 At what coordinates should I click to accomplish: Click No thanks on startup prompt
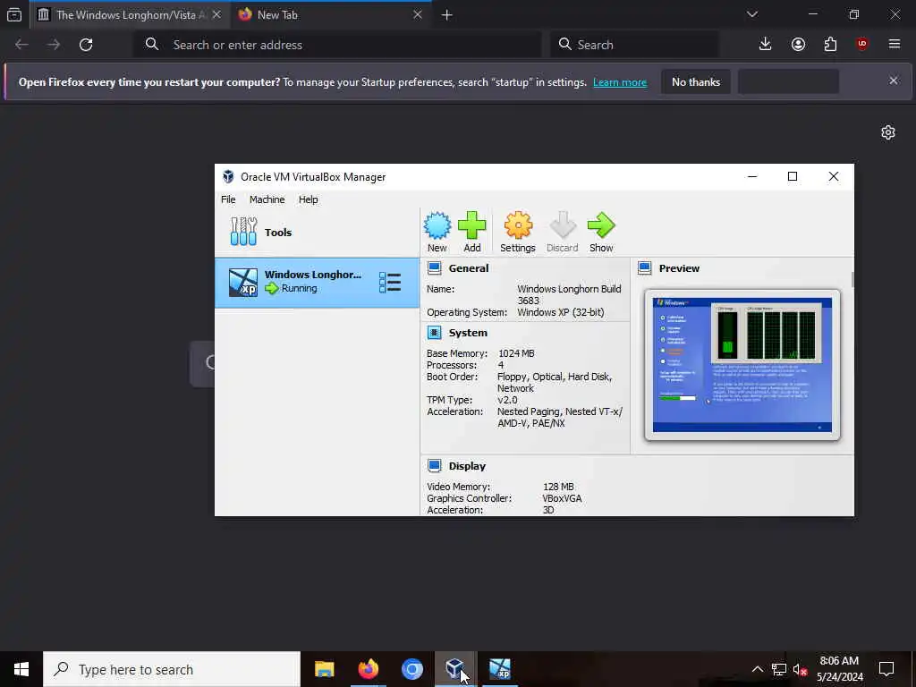(696, 81)
